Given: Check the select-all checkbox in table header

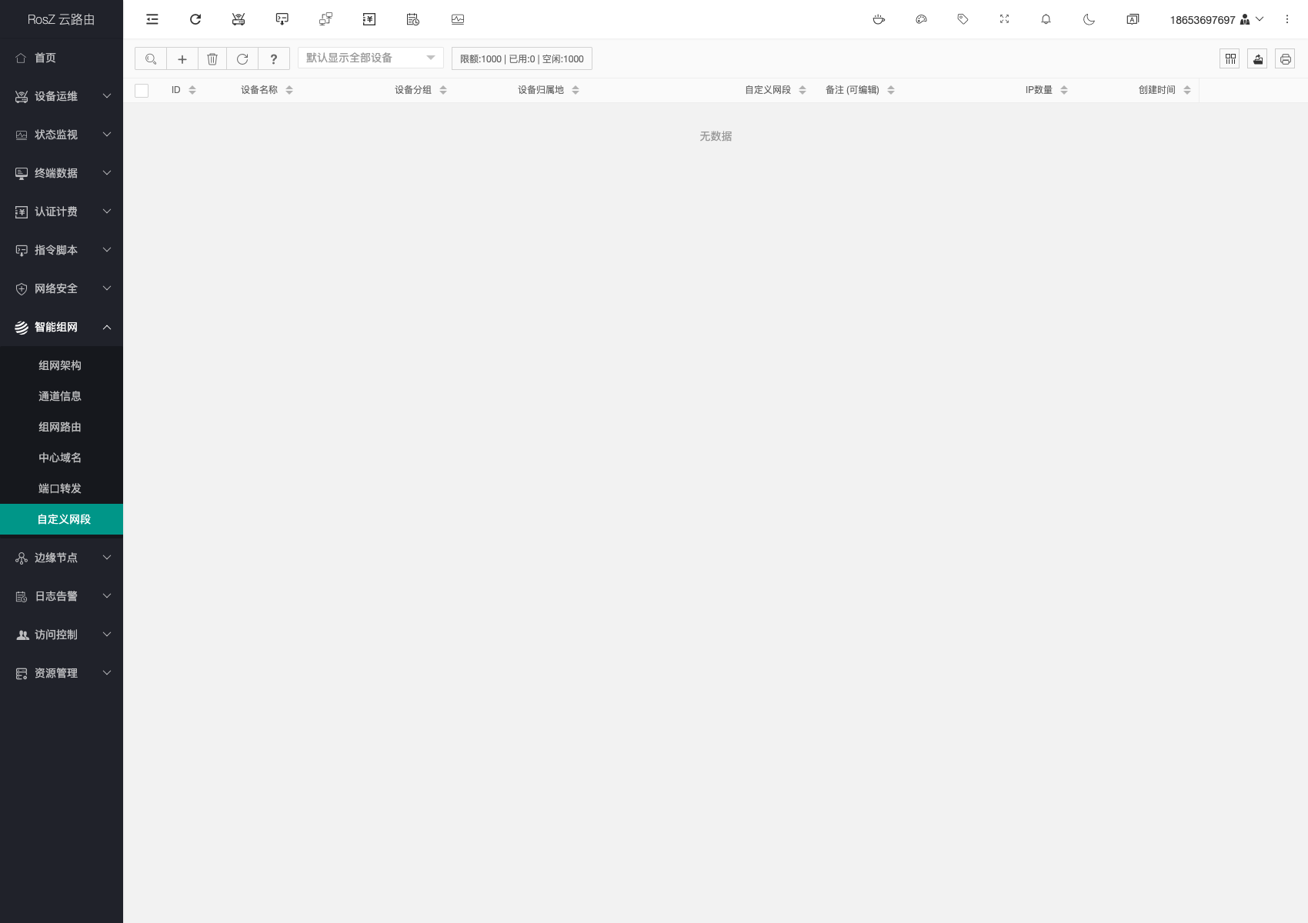Looking at the screenshot, I should pyautogui.click(x=142, y=91).
